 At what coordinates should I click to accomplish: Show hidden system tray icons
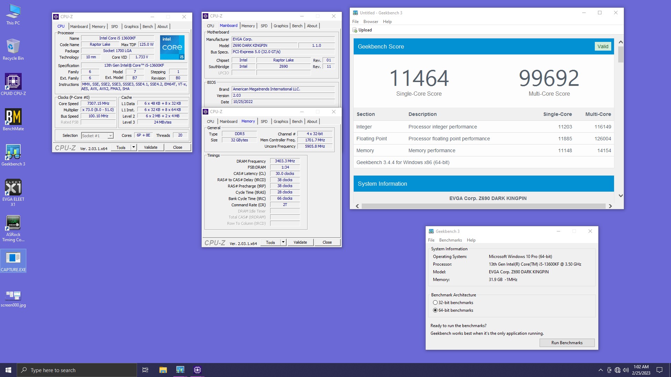pyautogui.click(x=600, y=370)
